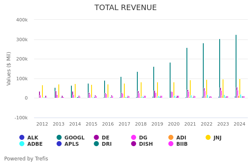Click the BIIB legend marker

171,144
